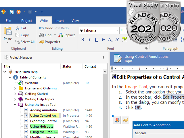Open the File tab
The width and height of the screenshot is (184, 138).
8,21
